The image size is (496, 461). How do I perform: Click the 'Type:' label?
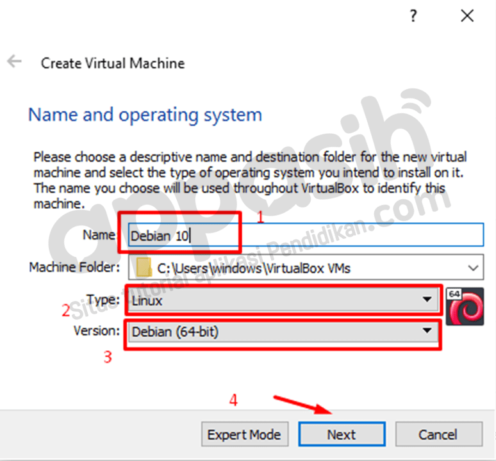coord(103,299)
